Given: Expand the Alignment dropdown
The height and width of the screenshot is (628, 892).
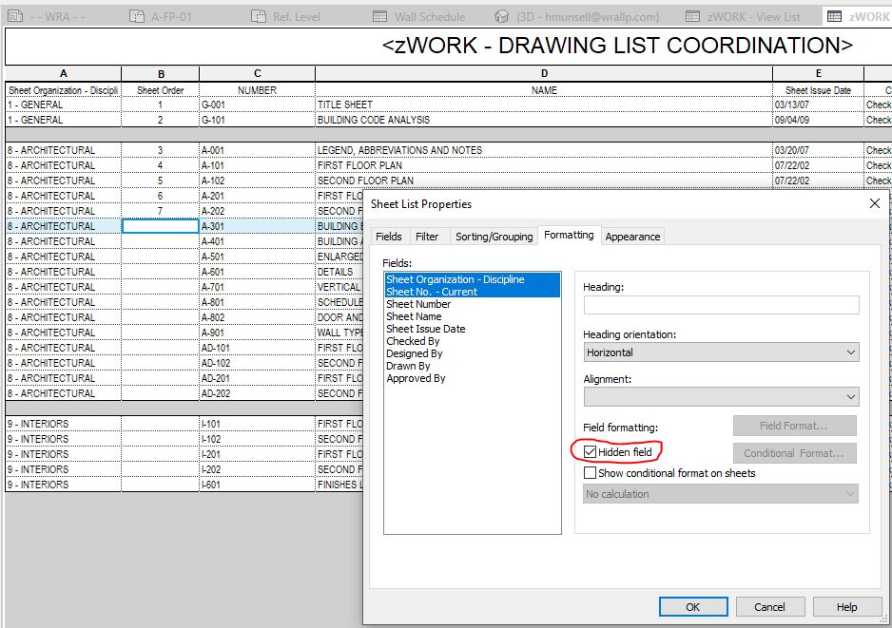Looking at the screenshot, I should 849,396.
